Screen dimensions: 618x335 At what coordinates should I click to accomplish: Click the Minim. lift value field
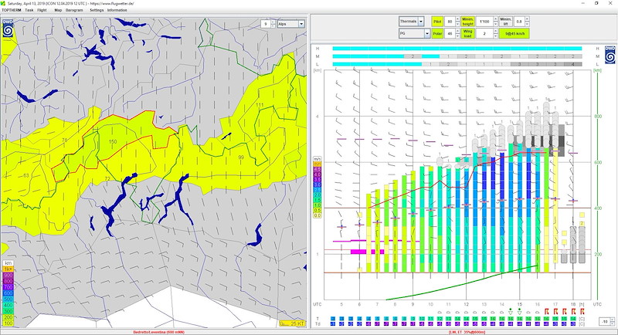[x=520, y=22]
